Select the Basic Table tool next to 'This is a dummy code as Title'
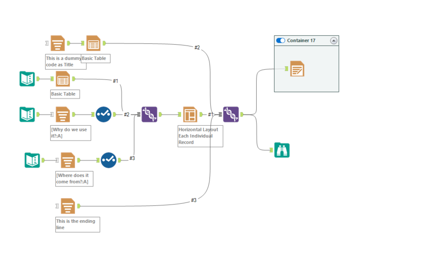The width and height of the screenshot is (423, 255). [x=93, y=43]
